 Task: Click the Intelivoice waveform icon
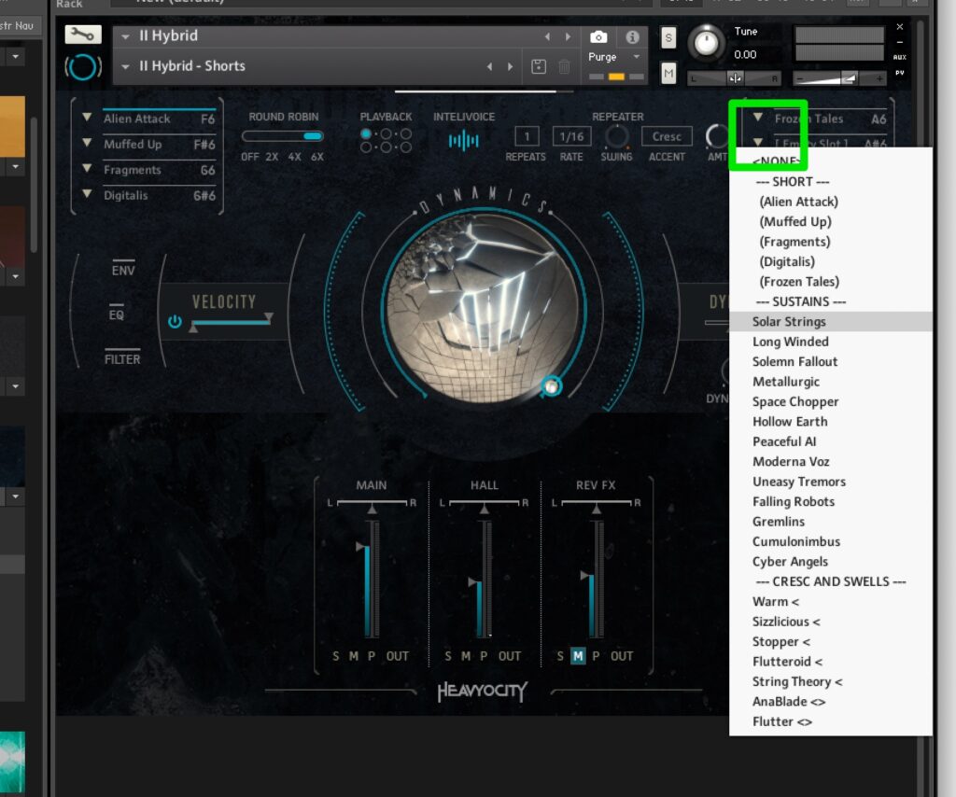pyautogui.click(x=463, y=140)
